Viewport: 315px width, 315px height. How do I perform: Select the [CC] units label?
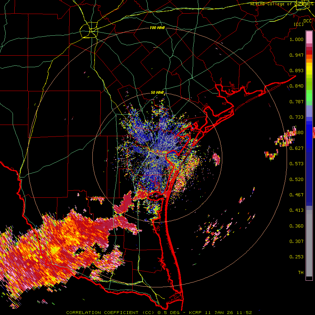[299, 24]
